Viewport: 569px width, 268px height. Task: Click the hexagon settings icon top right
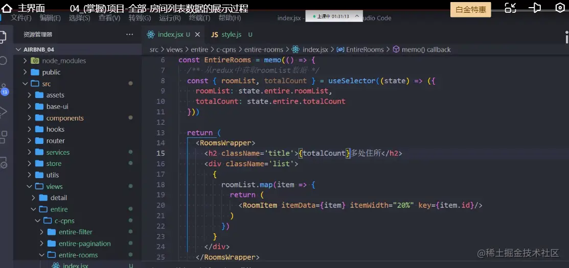[560, 8]
